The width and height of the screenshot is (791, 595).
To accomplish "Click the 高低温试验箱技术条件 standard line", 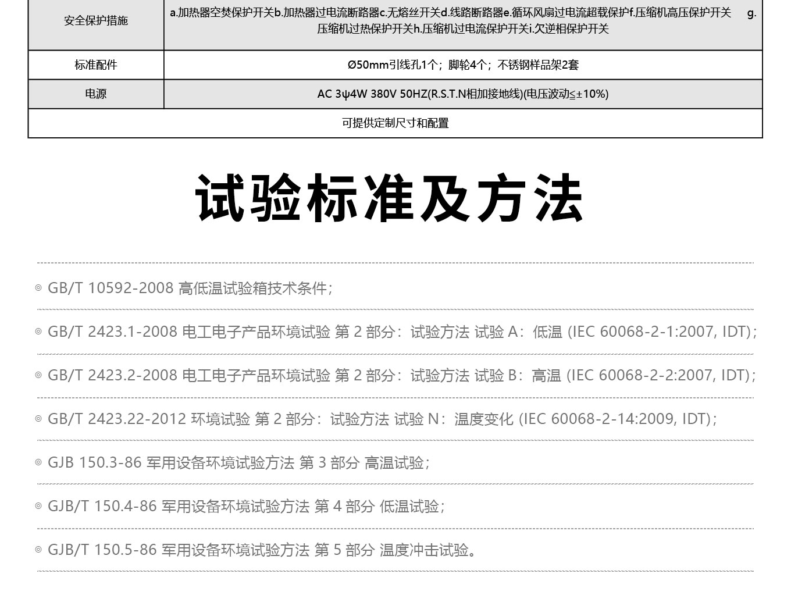I will (255, 288).
